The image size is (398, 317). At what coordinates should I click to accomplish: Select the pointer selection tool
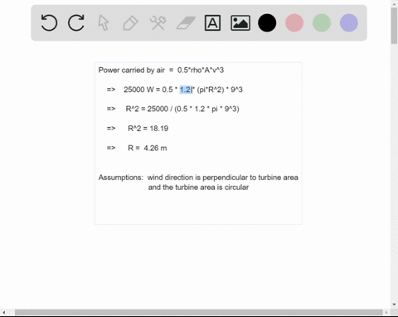pos(104,22)
